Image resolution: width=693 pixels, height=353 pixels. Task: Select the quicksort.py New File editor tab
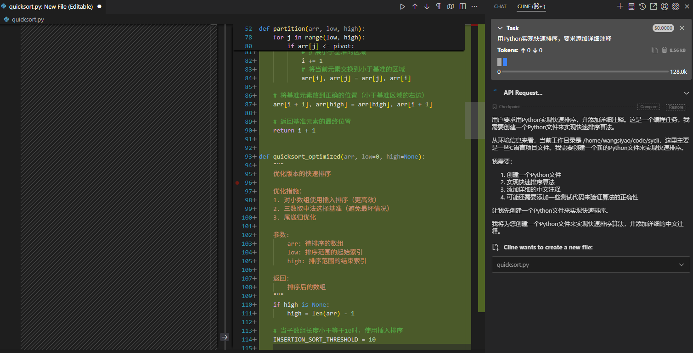tap(52, 6)
